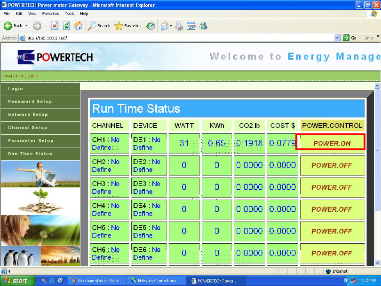Open Password Setup in the sidebar
Image resolution: width=381 pixels, height=286 pixels.
click(x=40, y=101)
